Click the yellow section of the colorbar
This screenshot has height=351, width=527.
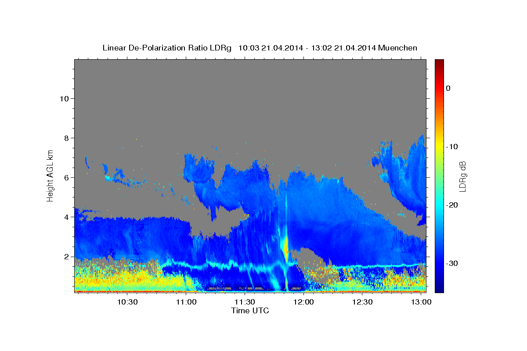439,145
